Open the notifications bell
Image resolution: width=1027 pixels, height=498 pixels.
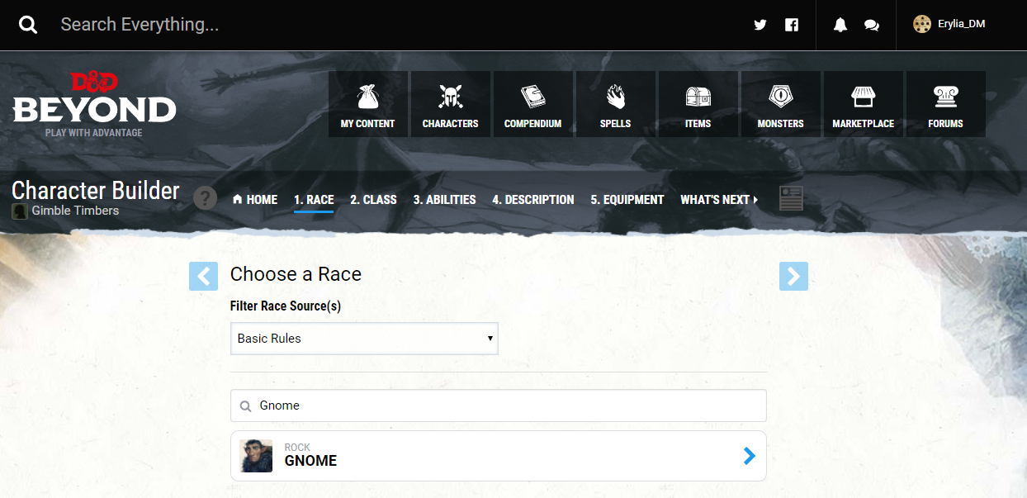tap(840, 25)
